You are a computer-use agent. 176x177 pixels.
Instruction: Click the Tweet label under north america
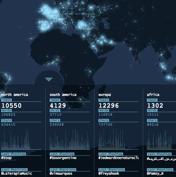click(x=6, y=100)
